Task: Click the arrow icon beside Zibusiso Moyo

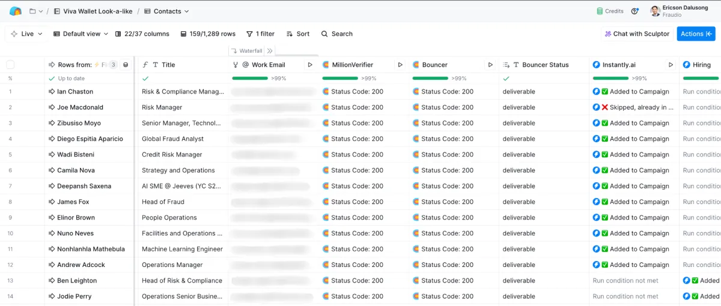Action: pos(52,123)
